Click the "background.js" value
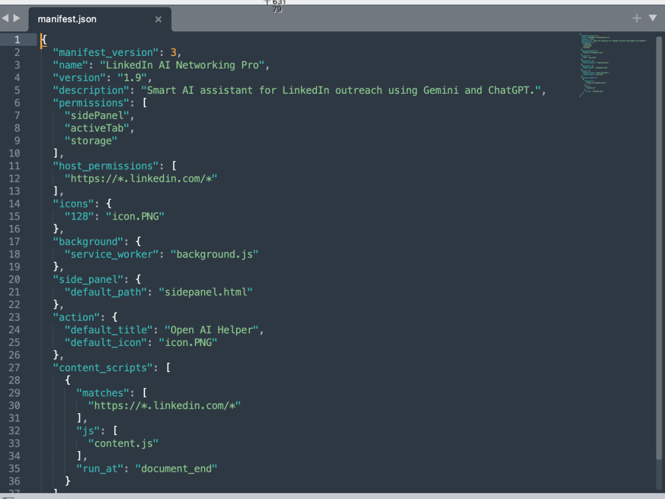This screenshot has height=499, width=665. [x=214, y=255]
